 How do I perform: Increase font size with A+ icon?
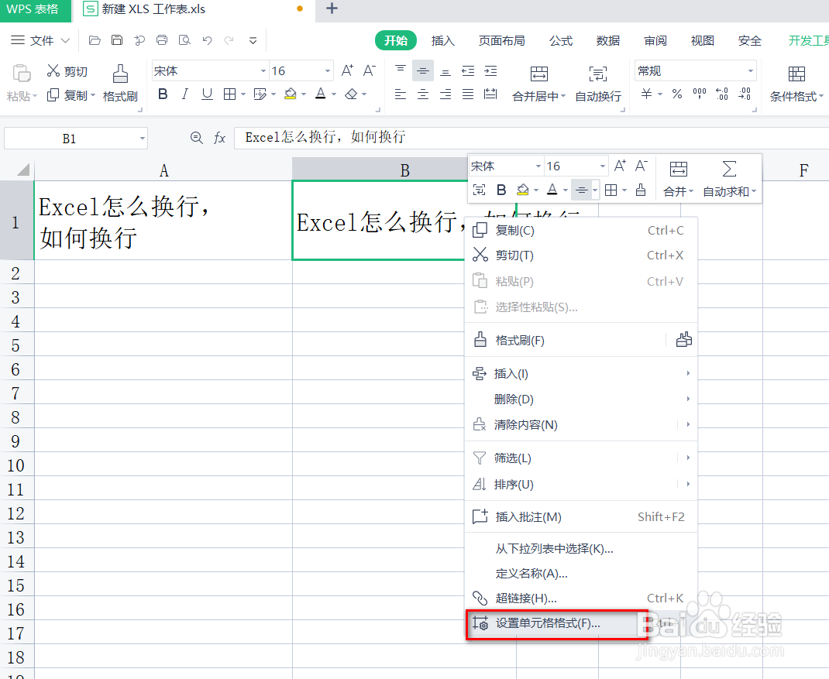pos(346,70)
